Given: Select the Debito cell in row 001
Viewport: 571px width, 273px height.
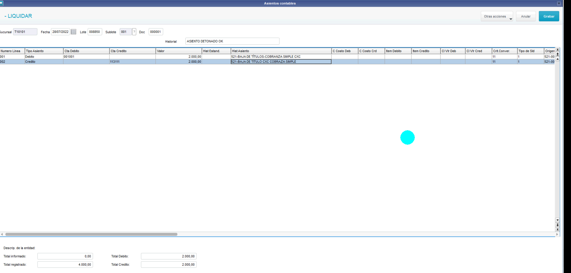Looking at the screenshot, I should point(44,57).
